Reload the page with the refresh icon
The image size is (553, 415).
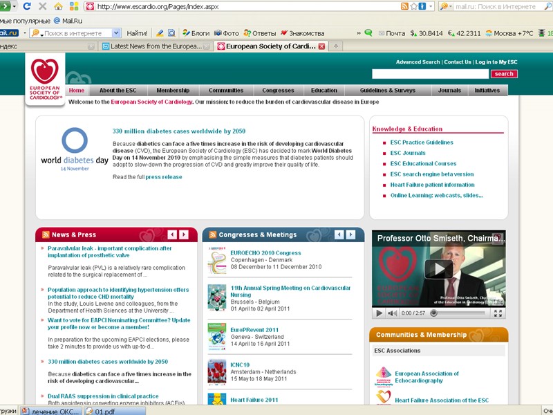click(x=27, y=6)
